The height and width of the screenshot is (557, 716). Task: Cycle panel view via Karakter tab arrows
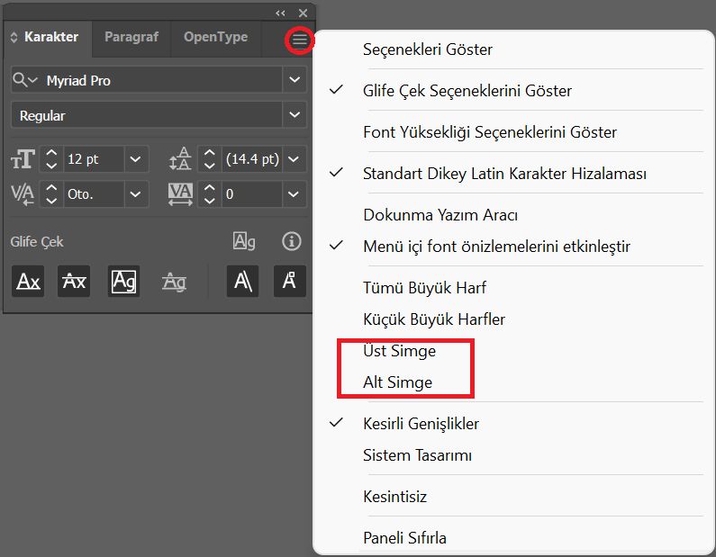click(14, 38)
